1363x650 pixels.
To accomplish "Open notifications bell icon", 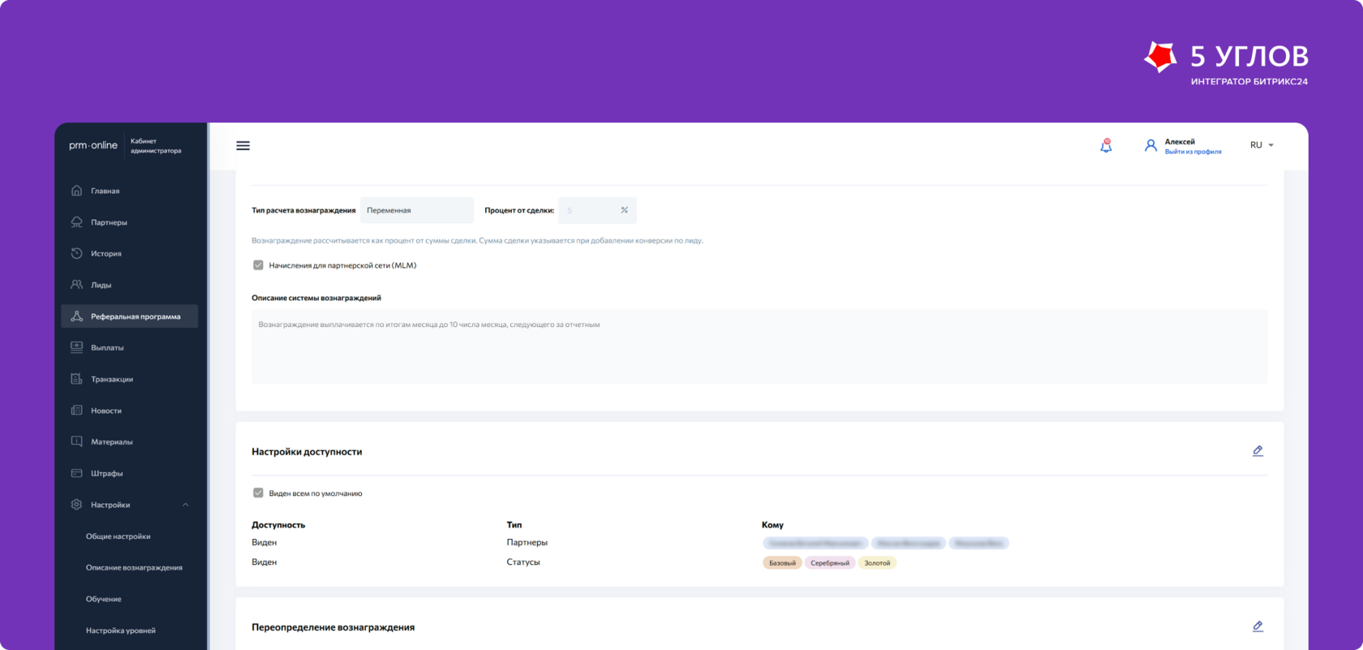I will click(x=1106, y=145).
